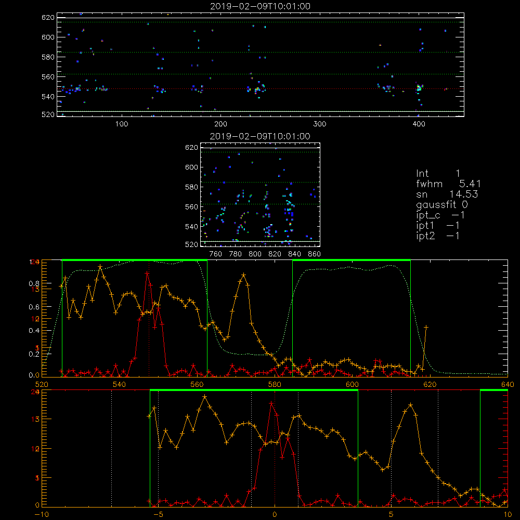The height and width of the screenshot is (520, 520).
Task: Click the 0.6 y-axis label
Action: (x=34, y=307)
